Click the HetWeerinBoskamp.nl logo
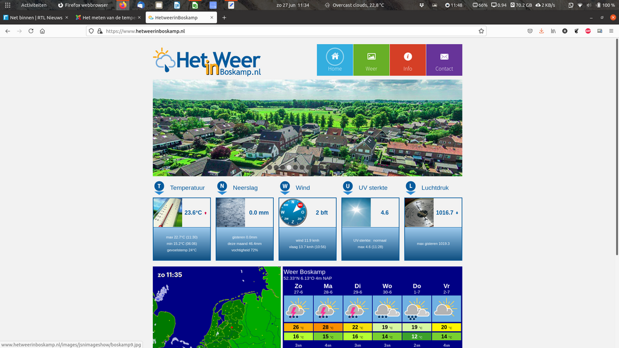This screenshot has height=348, width=619. (207, 62)
